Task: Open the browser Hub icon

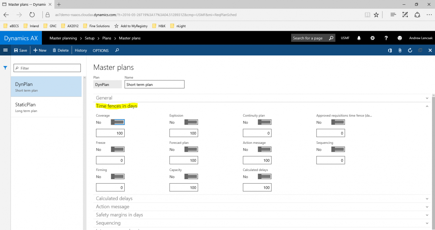Action: (393, 15)
